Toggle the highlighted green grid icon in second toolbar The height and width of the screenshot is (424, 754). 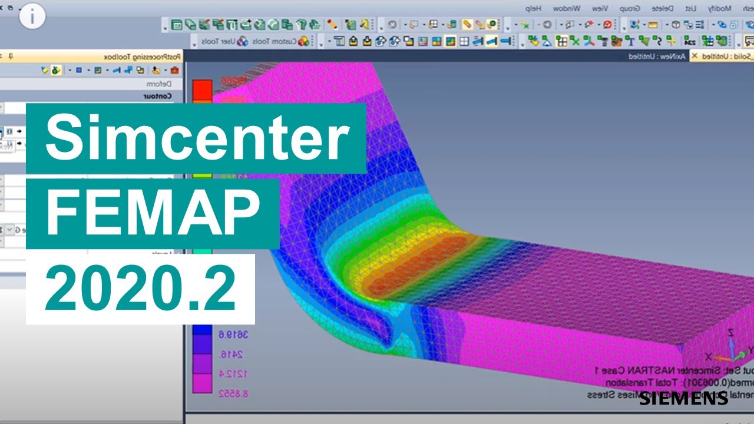coord(561,42)
